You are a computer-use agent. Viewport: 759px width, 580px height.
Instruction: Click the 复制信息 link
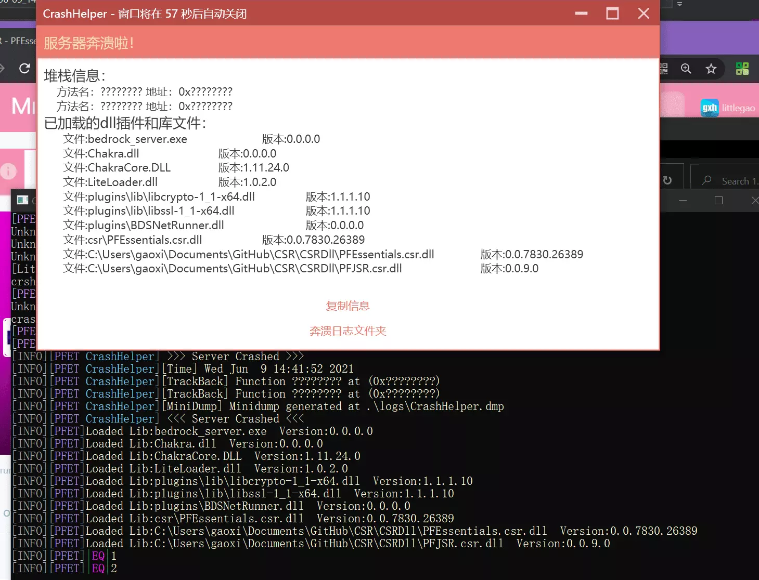(x=348, y=306)
